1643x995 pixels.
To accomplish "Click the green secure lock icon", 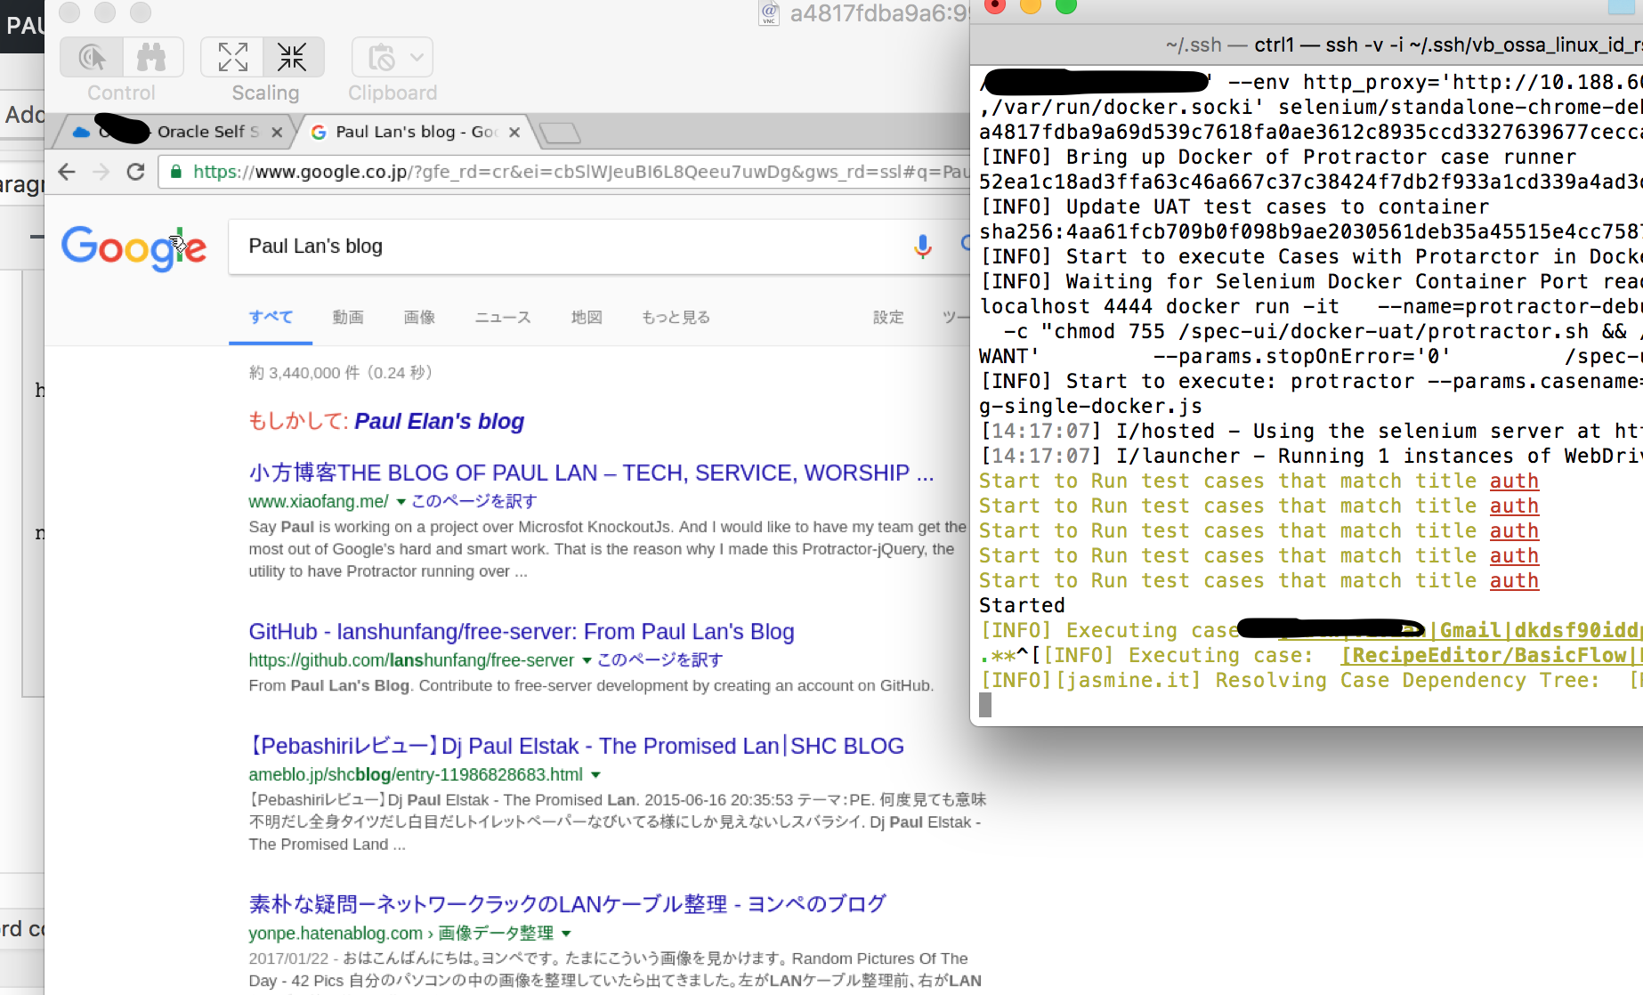I will click(x=176, y=172).
